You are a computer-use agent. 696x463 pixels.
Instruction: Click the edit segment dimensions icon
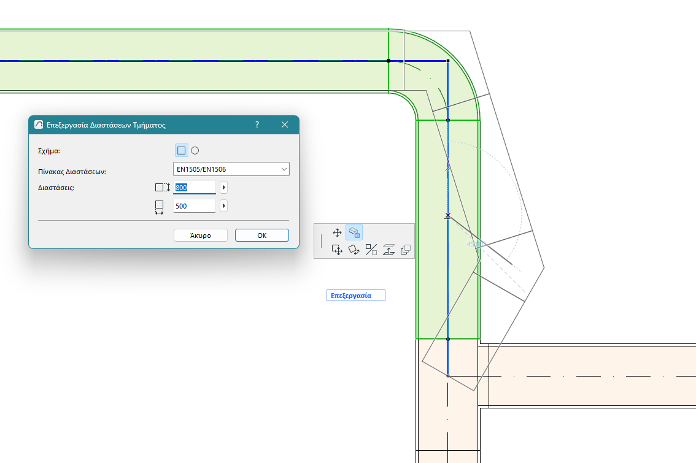pyautogui.click(x=354, y=232)
